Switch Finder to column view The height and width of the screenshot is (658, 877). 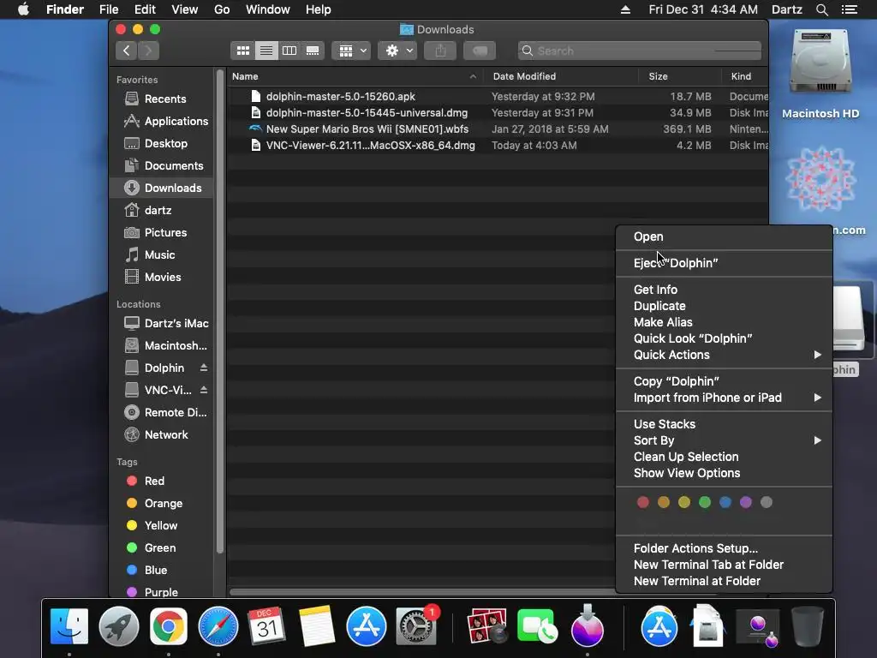click(x=289, y=51)
